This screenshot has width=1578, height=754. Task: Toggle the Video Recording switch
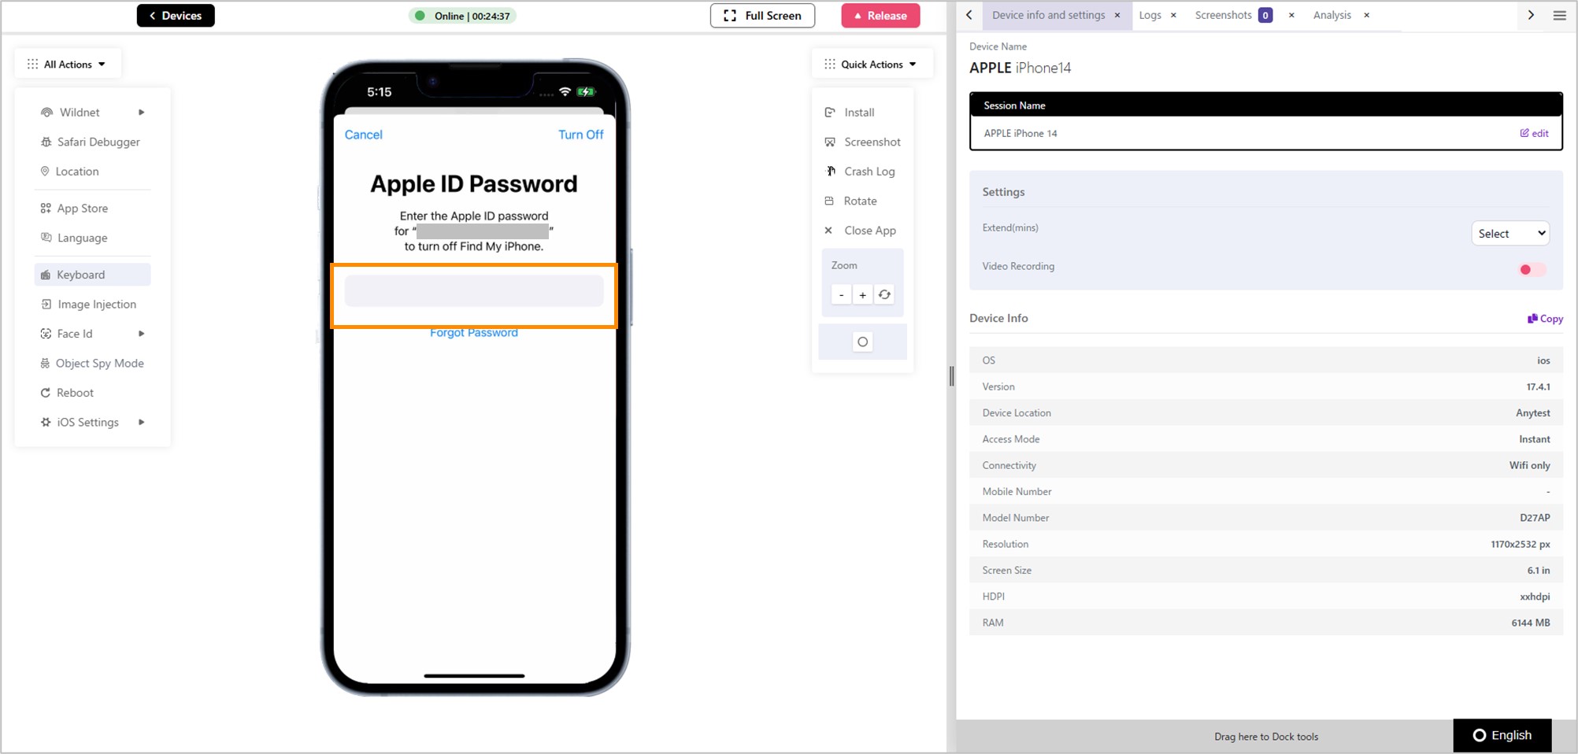pos(1532,269)
